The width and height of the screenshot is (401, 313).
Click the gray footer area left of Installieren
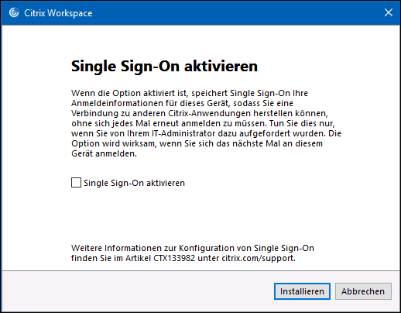(137, 291)
